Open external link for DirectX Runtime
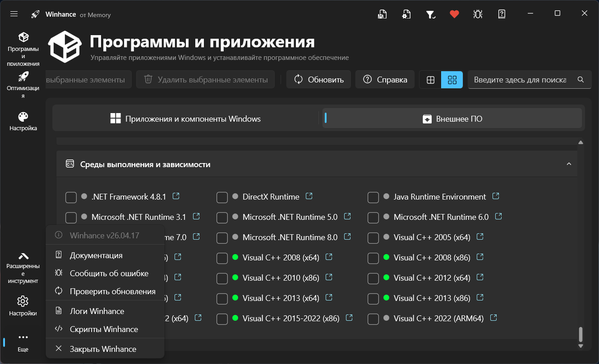Viewport: 599px width, 364px height. pyautogui.click(x=309, y=196)
